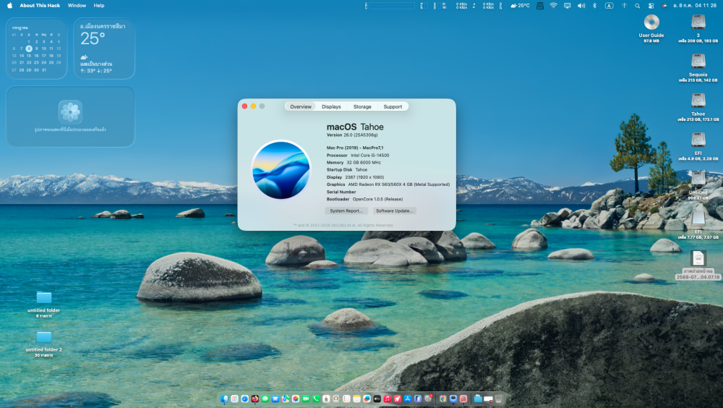Open Safari from the dock

245,399
